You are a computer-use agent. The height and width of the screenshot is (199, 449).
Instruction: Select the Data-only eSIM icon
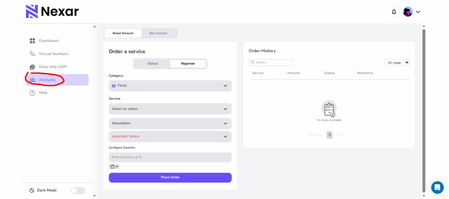(x=32, y=67)
